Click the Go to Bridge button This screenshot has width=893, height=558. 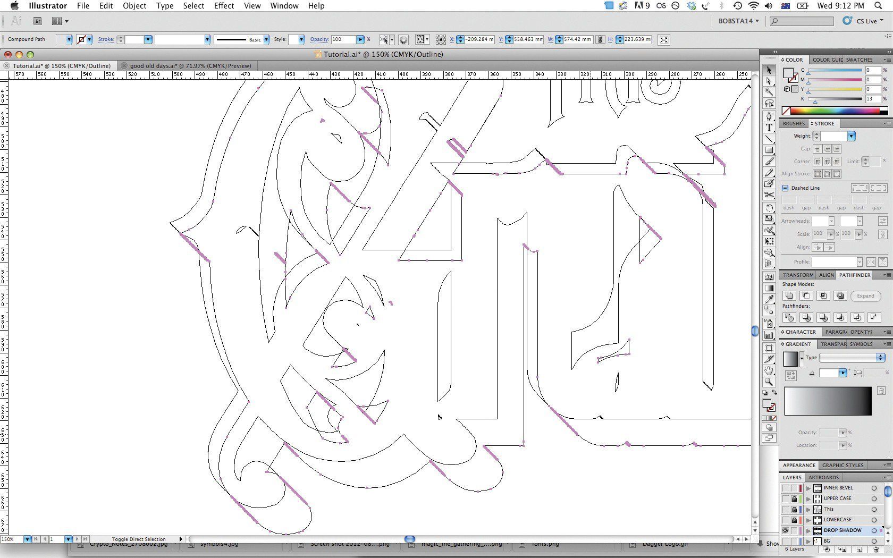point(38,21)
